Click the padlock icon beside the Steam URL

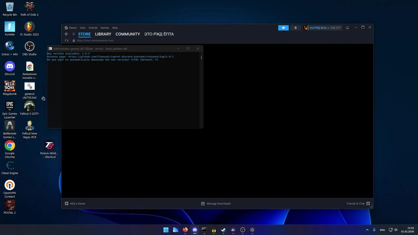(x=74, y=40)
